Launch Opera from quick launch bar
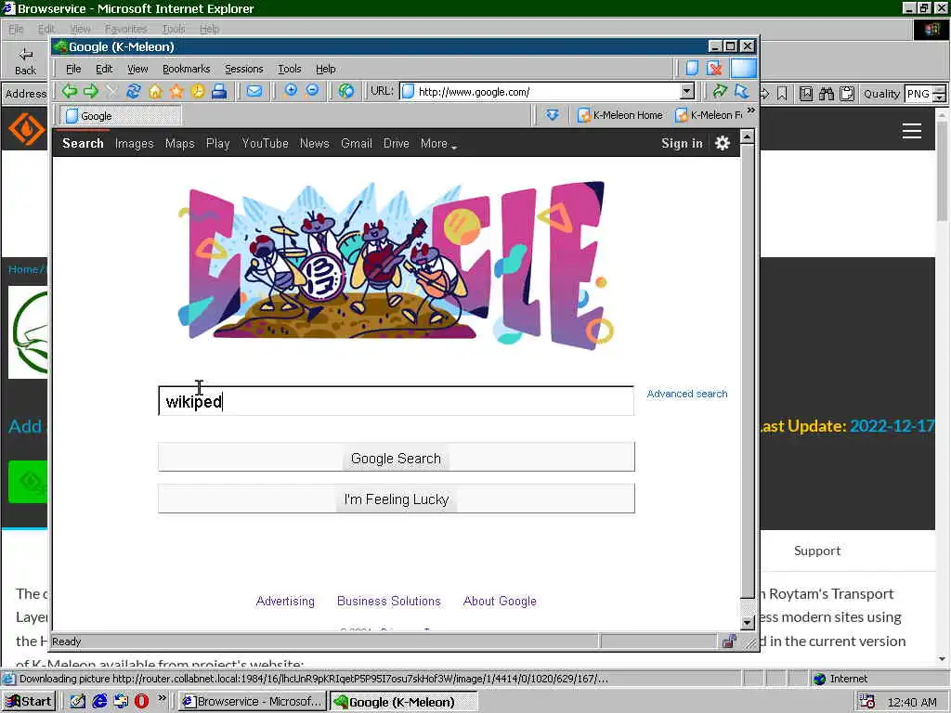951x713 pixels. (x=141, y=701)
